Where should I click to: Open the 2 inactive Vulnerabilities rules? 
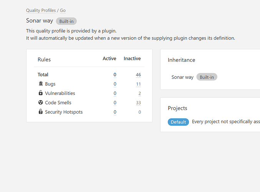click(139, 93)
